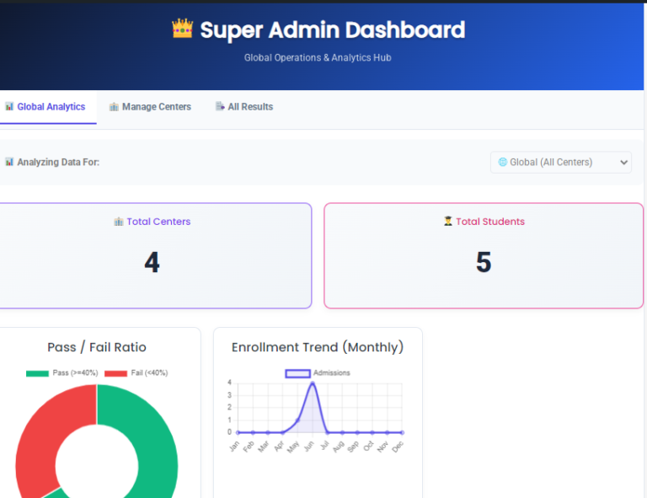Click the Dec label on the chart axis
Viewport: 647px width, 498px height.
398,447
